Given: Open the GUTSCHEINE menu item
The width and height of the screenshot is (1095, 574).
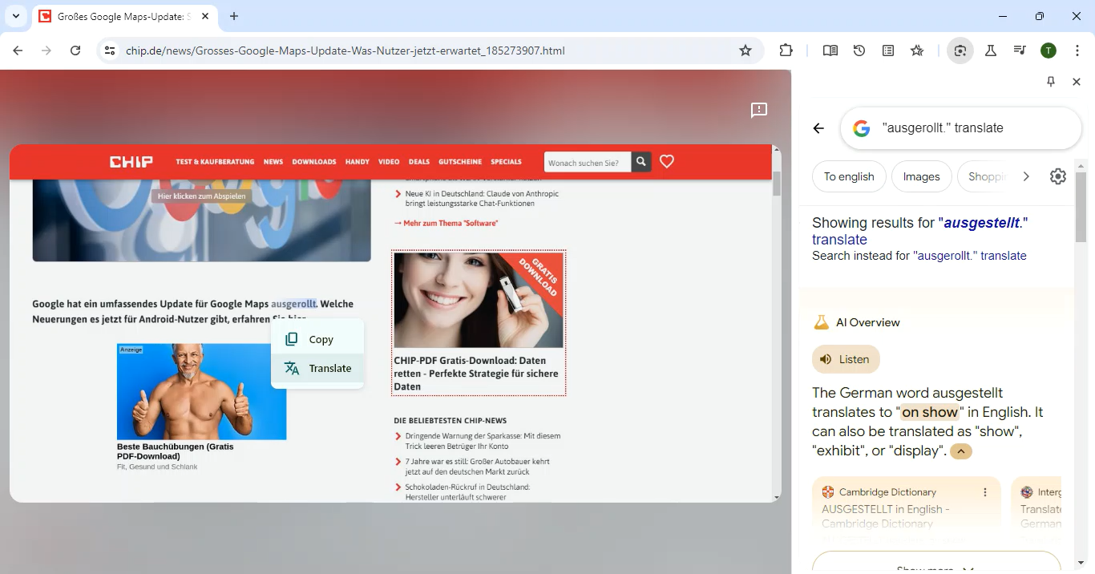Looking at the screenshot, I should tap(460, 162).
